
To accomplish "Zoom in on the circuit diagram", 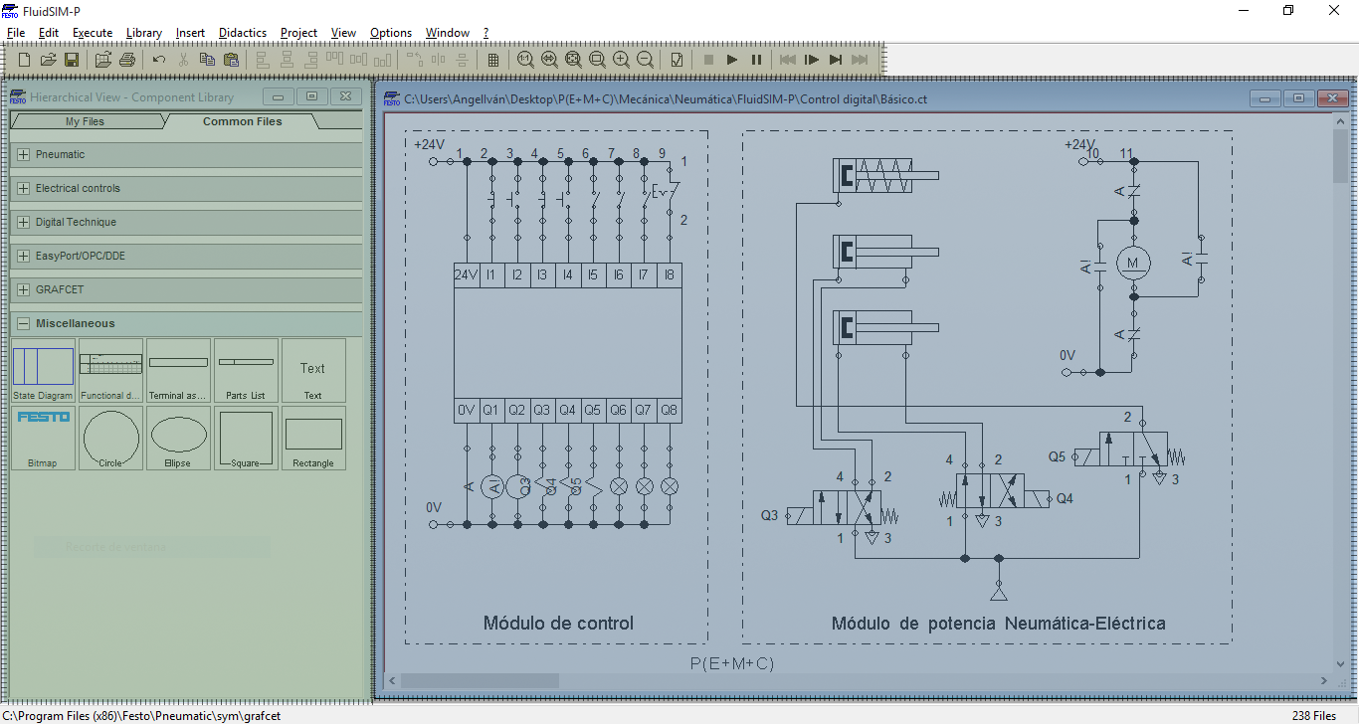I will click(621, 60).
